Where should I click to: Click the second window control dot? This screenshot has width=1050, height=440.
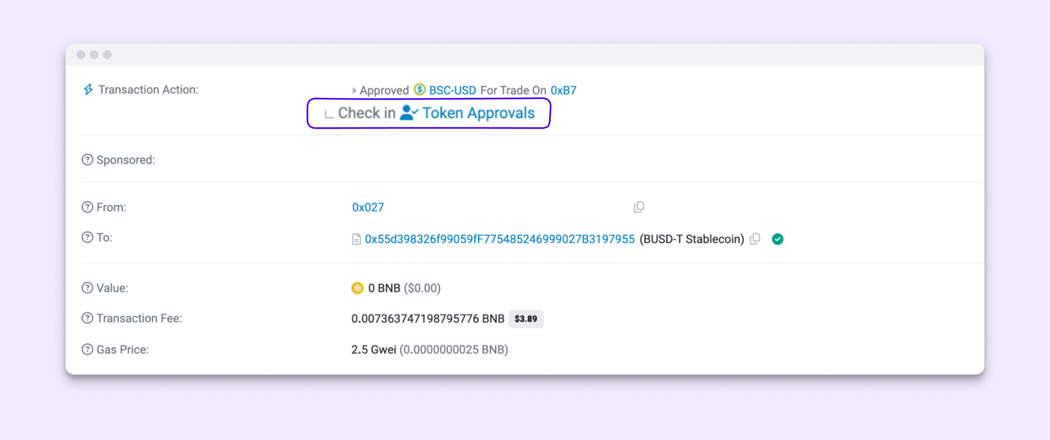click(x=94, y=55)
